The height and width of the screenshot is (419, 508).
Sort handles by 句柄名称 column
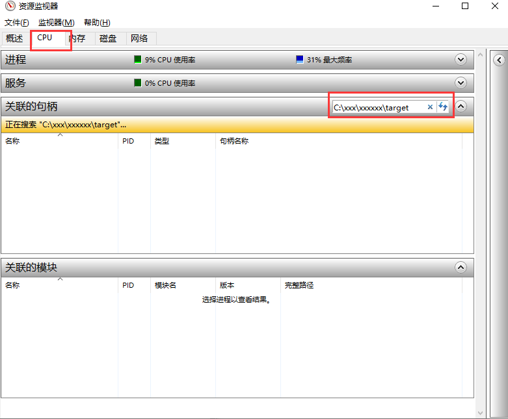tap(234, 141)
